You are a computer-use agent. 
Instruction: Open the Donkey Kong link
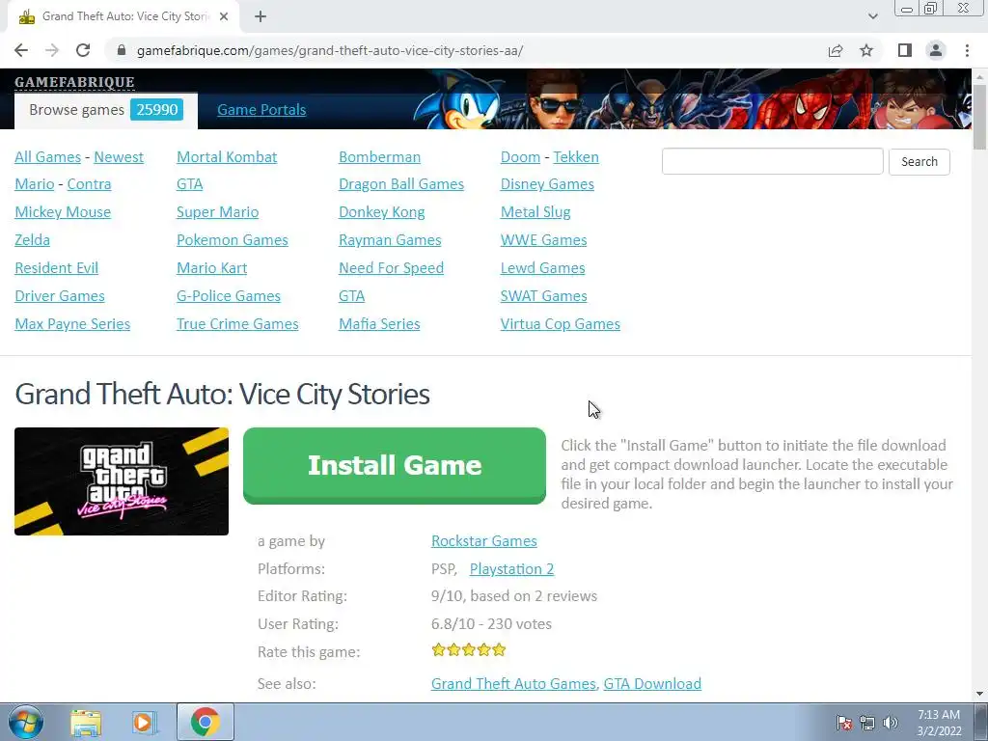click(382, 212)
